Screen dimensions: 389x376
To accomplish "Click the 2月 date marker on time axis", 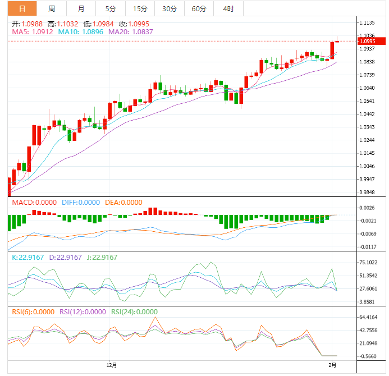I will (x=332, y=365).
